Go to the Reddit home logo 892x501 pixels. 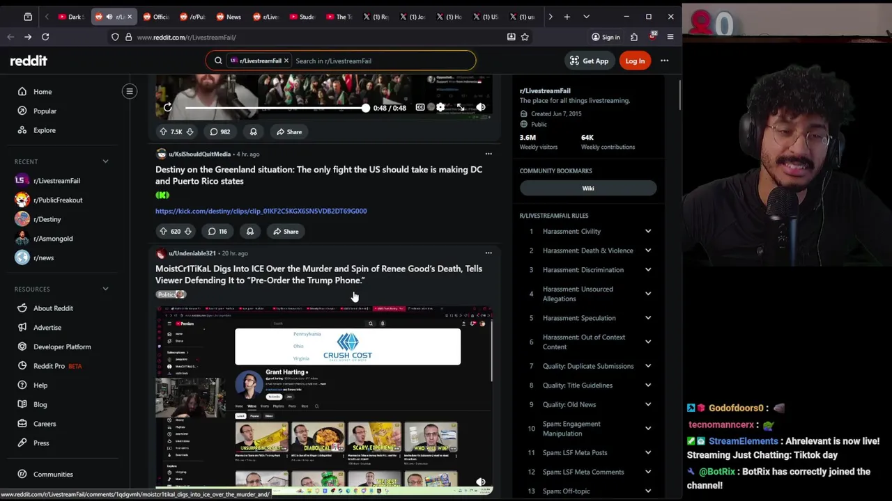29,61
